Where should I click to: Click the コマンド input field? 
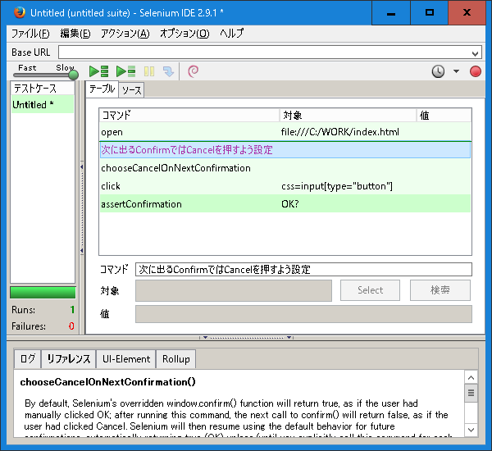[303, 269]
